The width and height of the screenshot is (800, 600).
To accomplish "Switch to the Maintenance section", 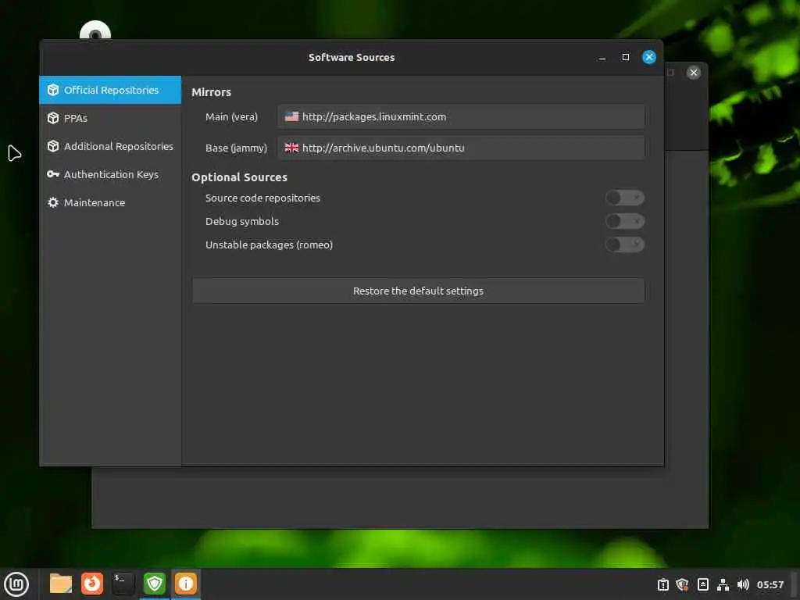I will tap(110, 202).
